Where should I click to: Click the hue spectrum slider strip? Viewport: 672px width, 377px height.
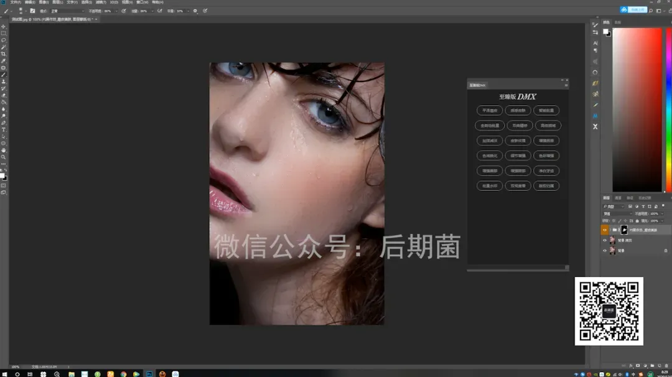tap(668, 109)
